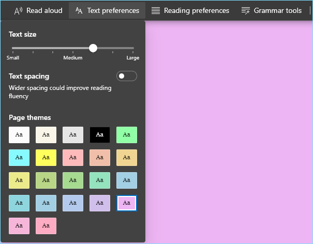Open the Reading preferences menu

(x=190, y=10)
